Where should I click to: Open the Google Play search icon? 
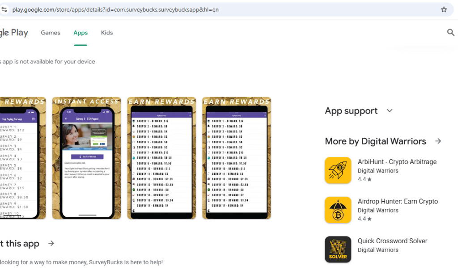(x=450, y=32)
